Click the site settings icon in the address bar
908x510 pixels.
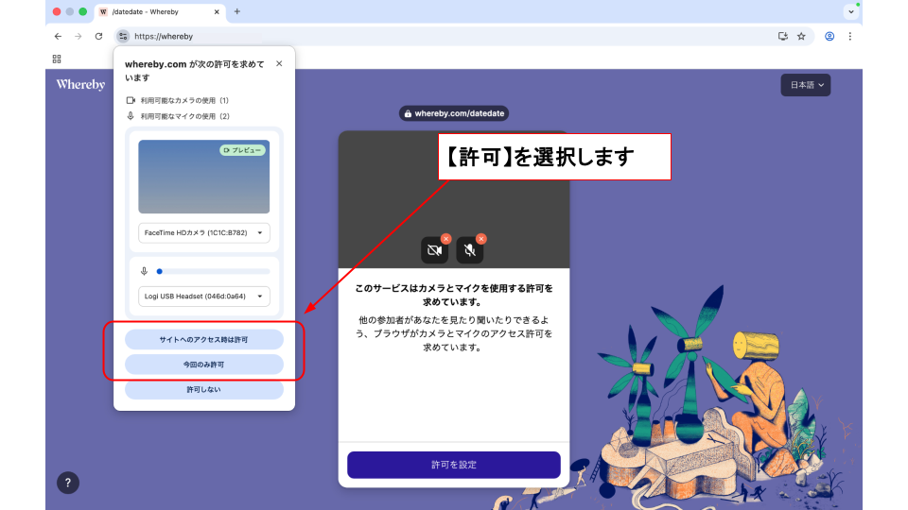pyautogui.click(x=123, y=37)
